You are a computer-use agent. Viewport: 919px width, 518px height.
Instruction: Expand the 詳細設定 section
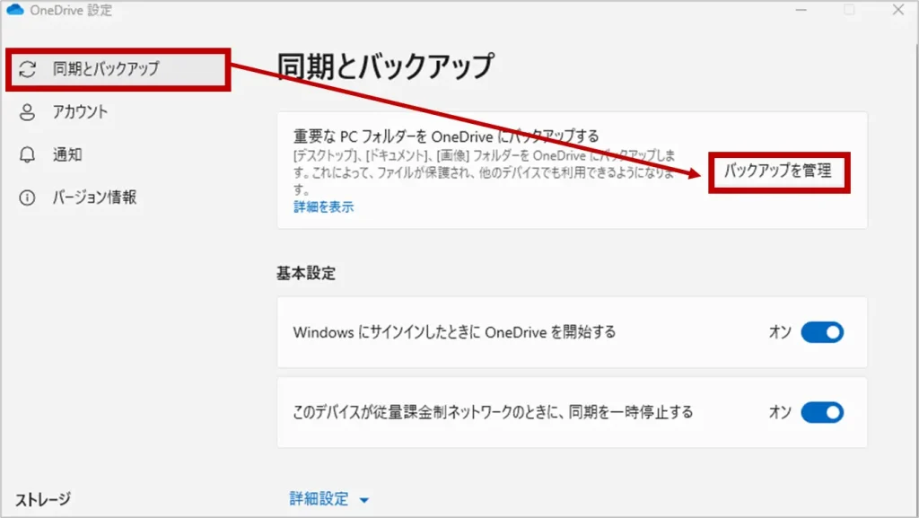[x=319, y=499]
